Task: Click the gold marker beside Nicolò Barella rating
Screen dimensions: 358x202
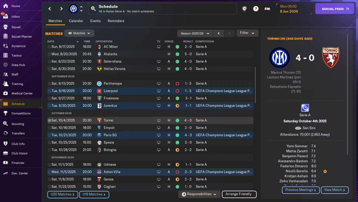Action: coord(325,171)
